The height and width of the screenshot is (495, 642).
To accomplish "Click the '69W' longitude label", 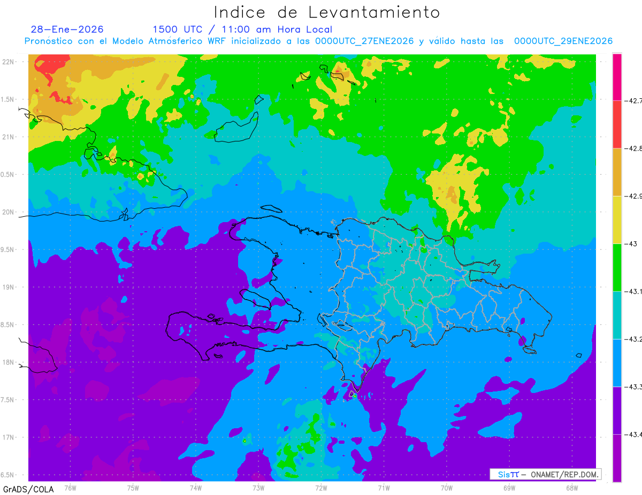I will [x=509, y=488].
